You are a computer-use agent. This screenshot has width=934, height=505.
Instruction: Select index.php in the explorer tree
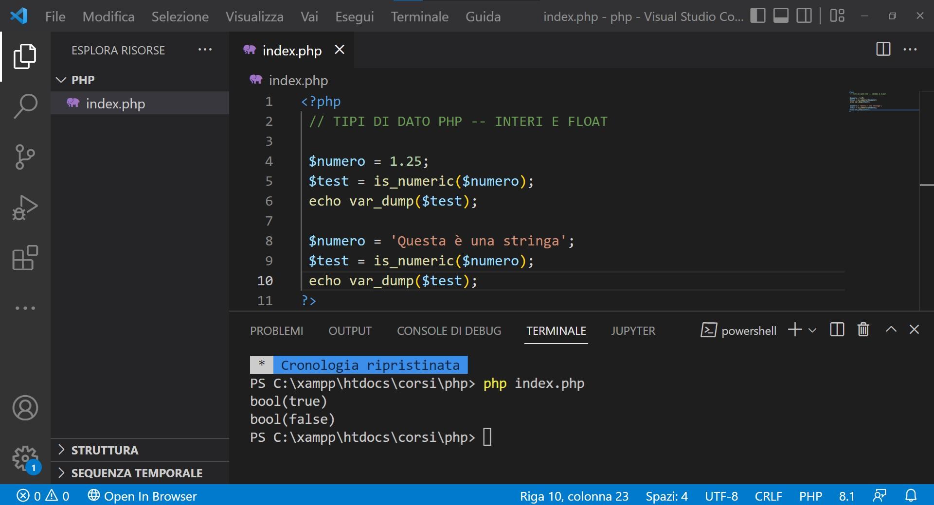tap(115, 104)
